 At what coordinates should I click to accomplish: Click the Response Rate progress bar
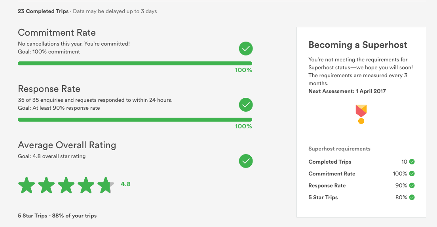[135, 120]
